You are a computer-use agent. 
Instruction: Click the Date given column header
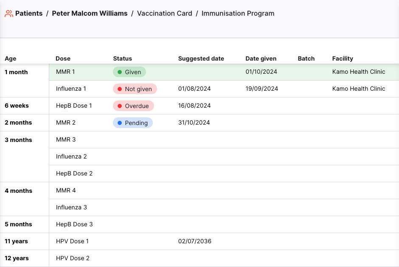(x=261, y=58)
